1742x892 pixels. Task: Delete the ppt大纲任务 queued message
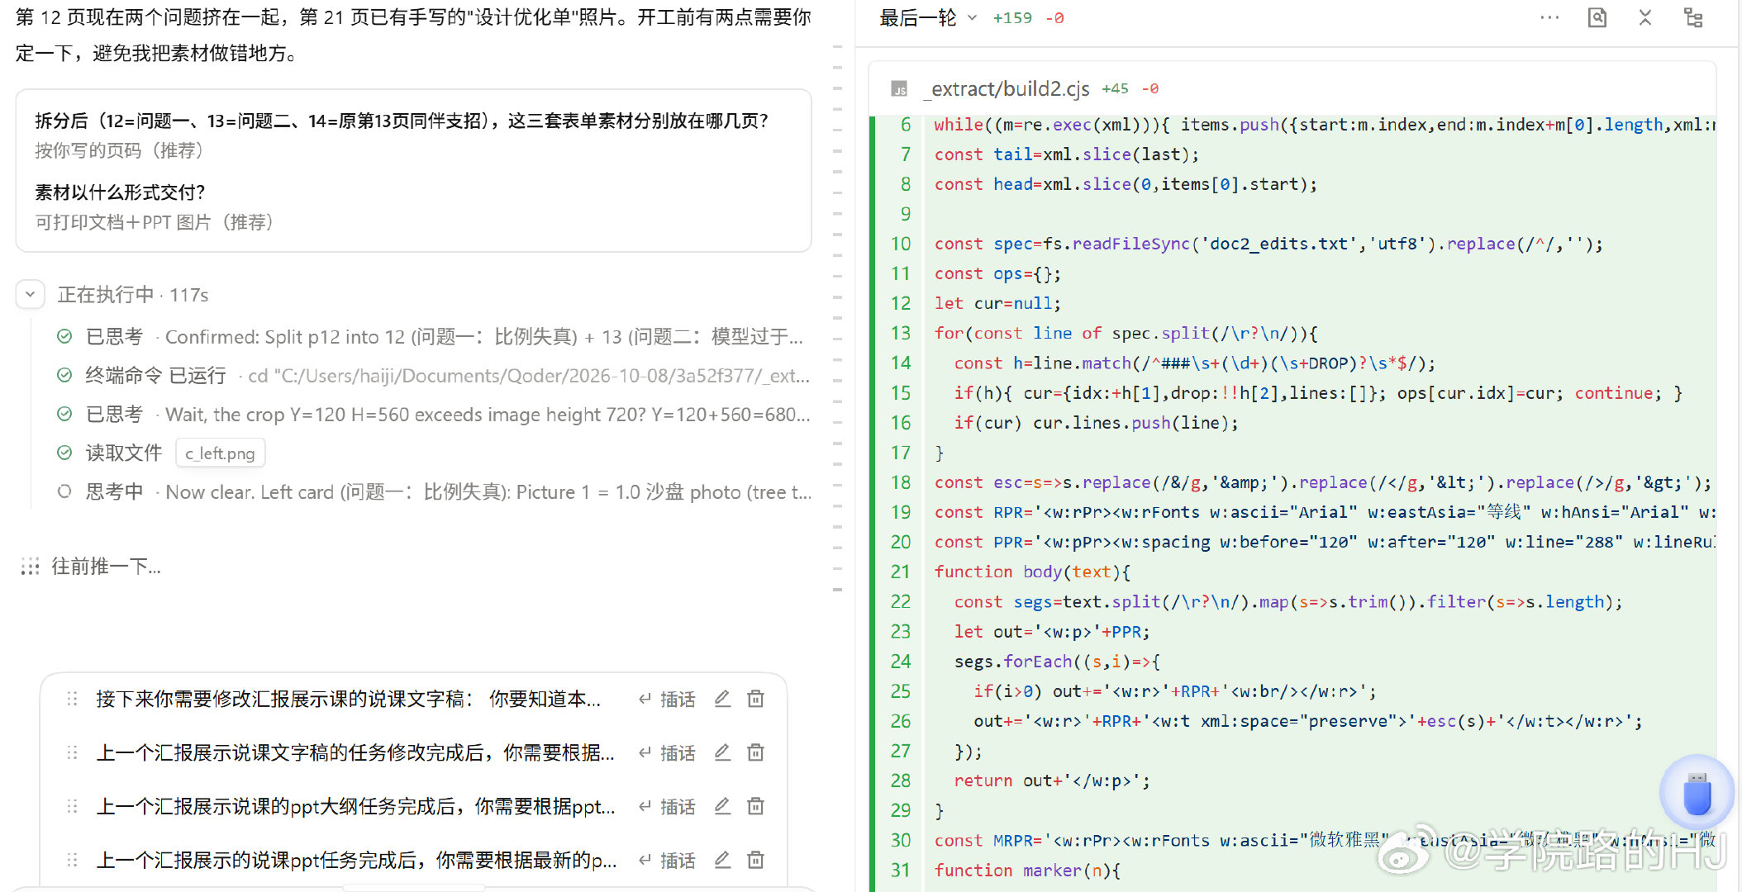tap(755, 807)
